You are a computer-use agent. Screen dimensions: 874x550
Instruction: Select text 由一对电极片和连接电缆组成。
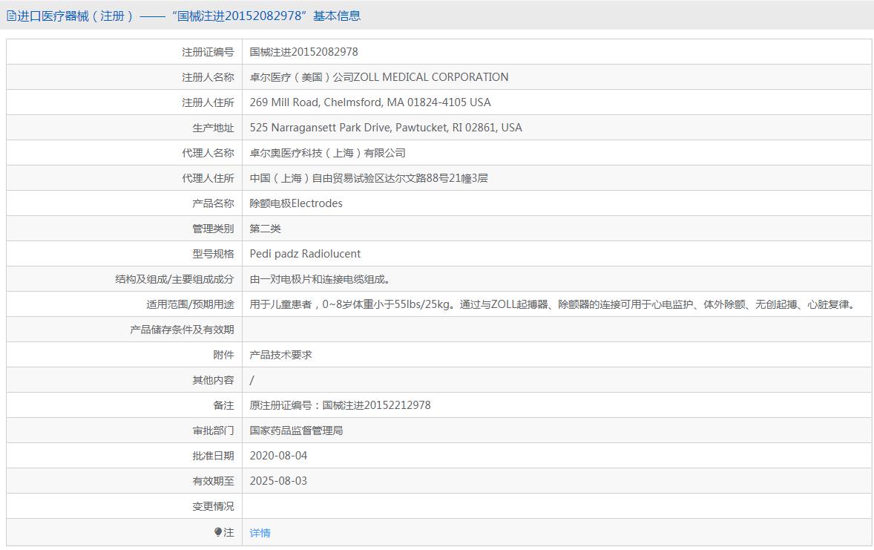click(320, 279)
